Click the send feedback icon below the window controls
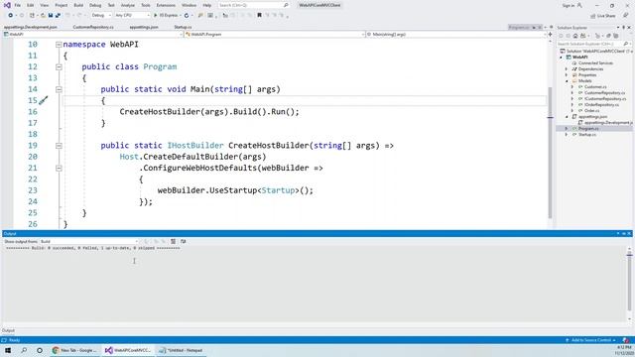Screen dimensions: 635x357 point(626,16)
